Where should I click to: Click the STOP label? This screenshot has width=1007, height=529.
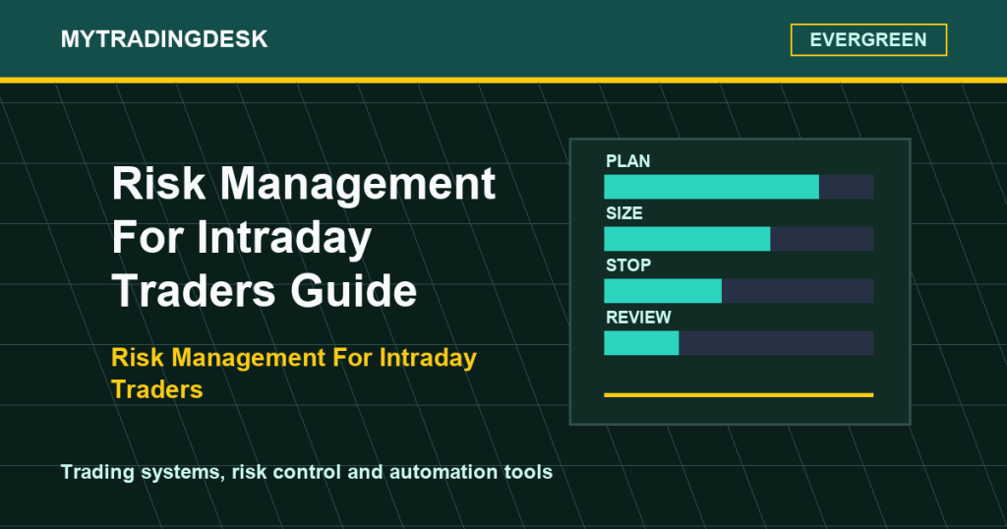628,265
